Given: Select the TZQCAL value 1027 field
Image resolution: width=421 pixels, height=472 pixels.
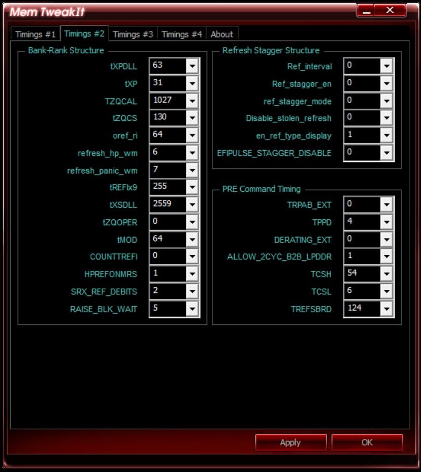Looking at the screenshot, I should (168, 100).
